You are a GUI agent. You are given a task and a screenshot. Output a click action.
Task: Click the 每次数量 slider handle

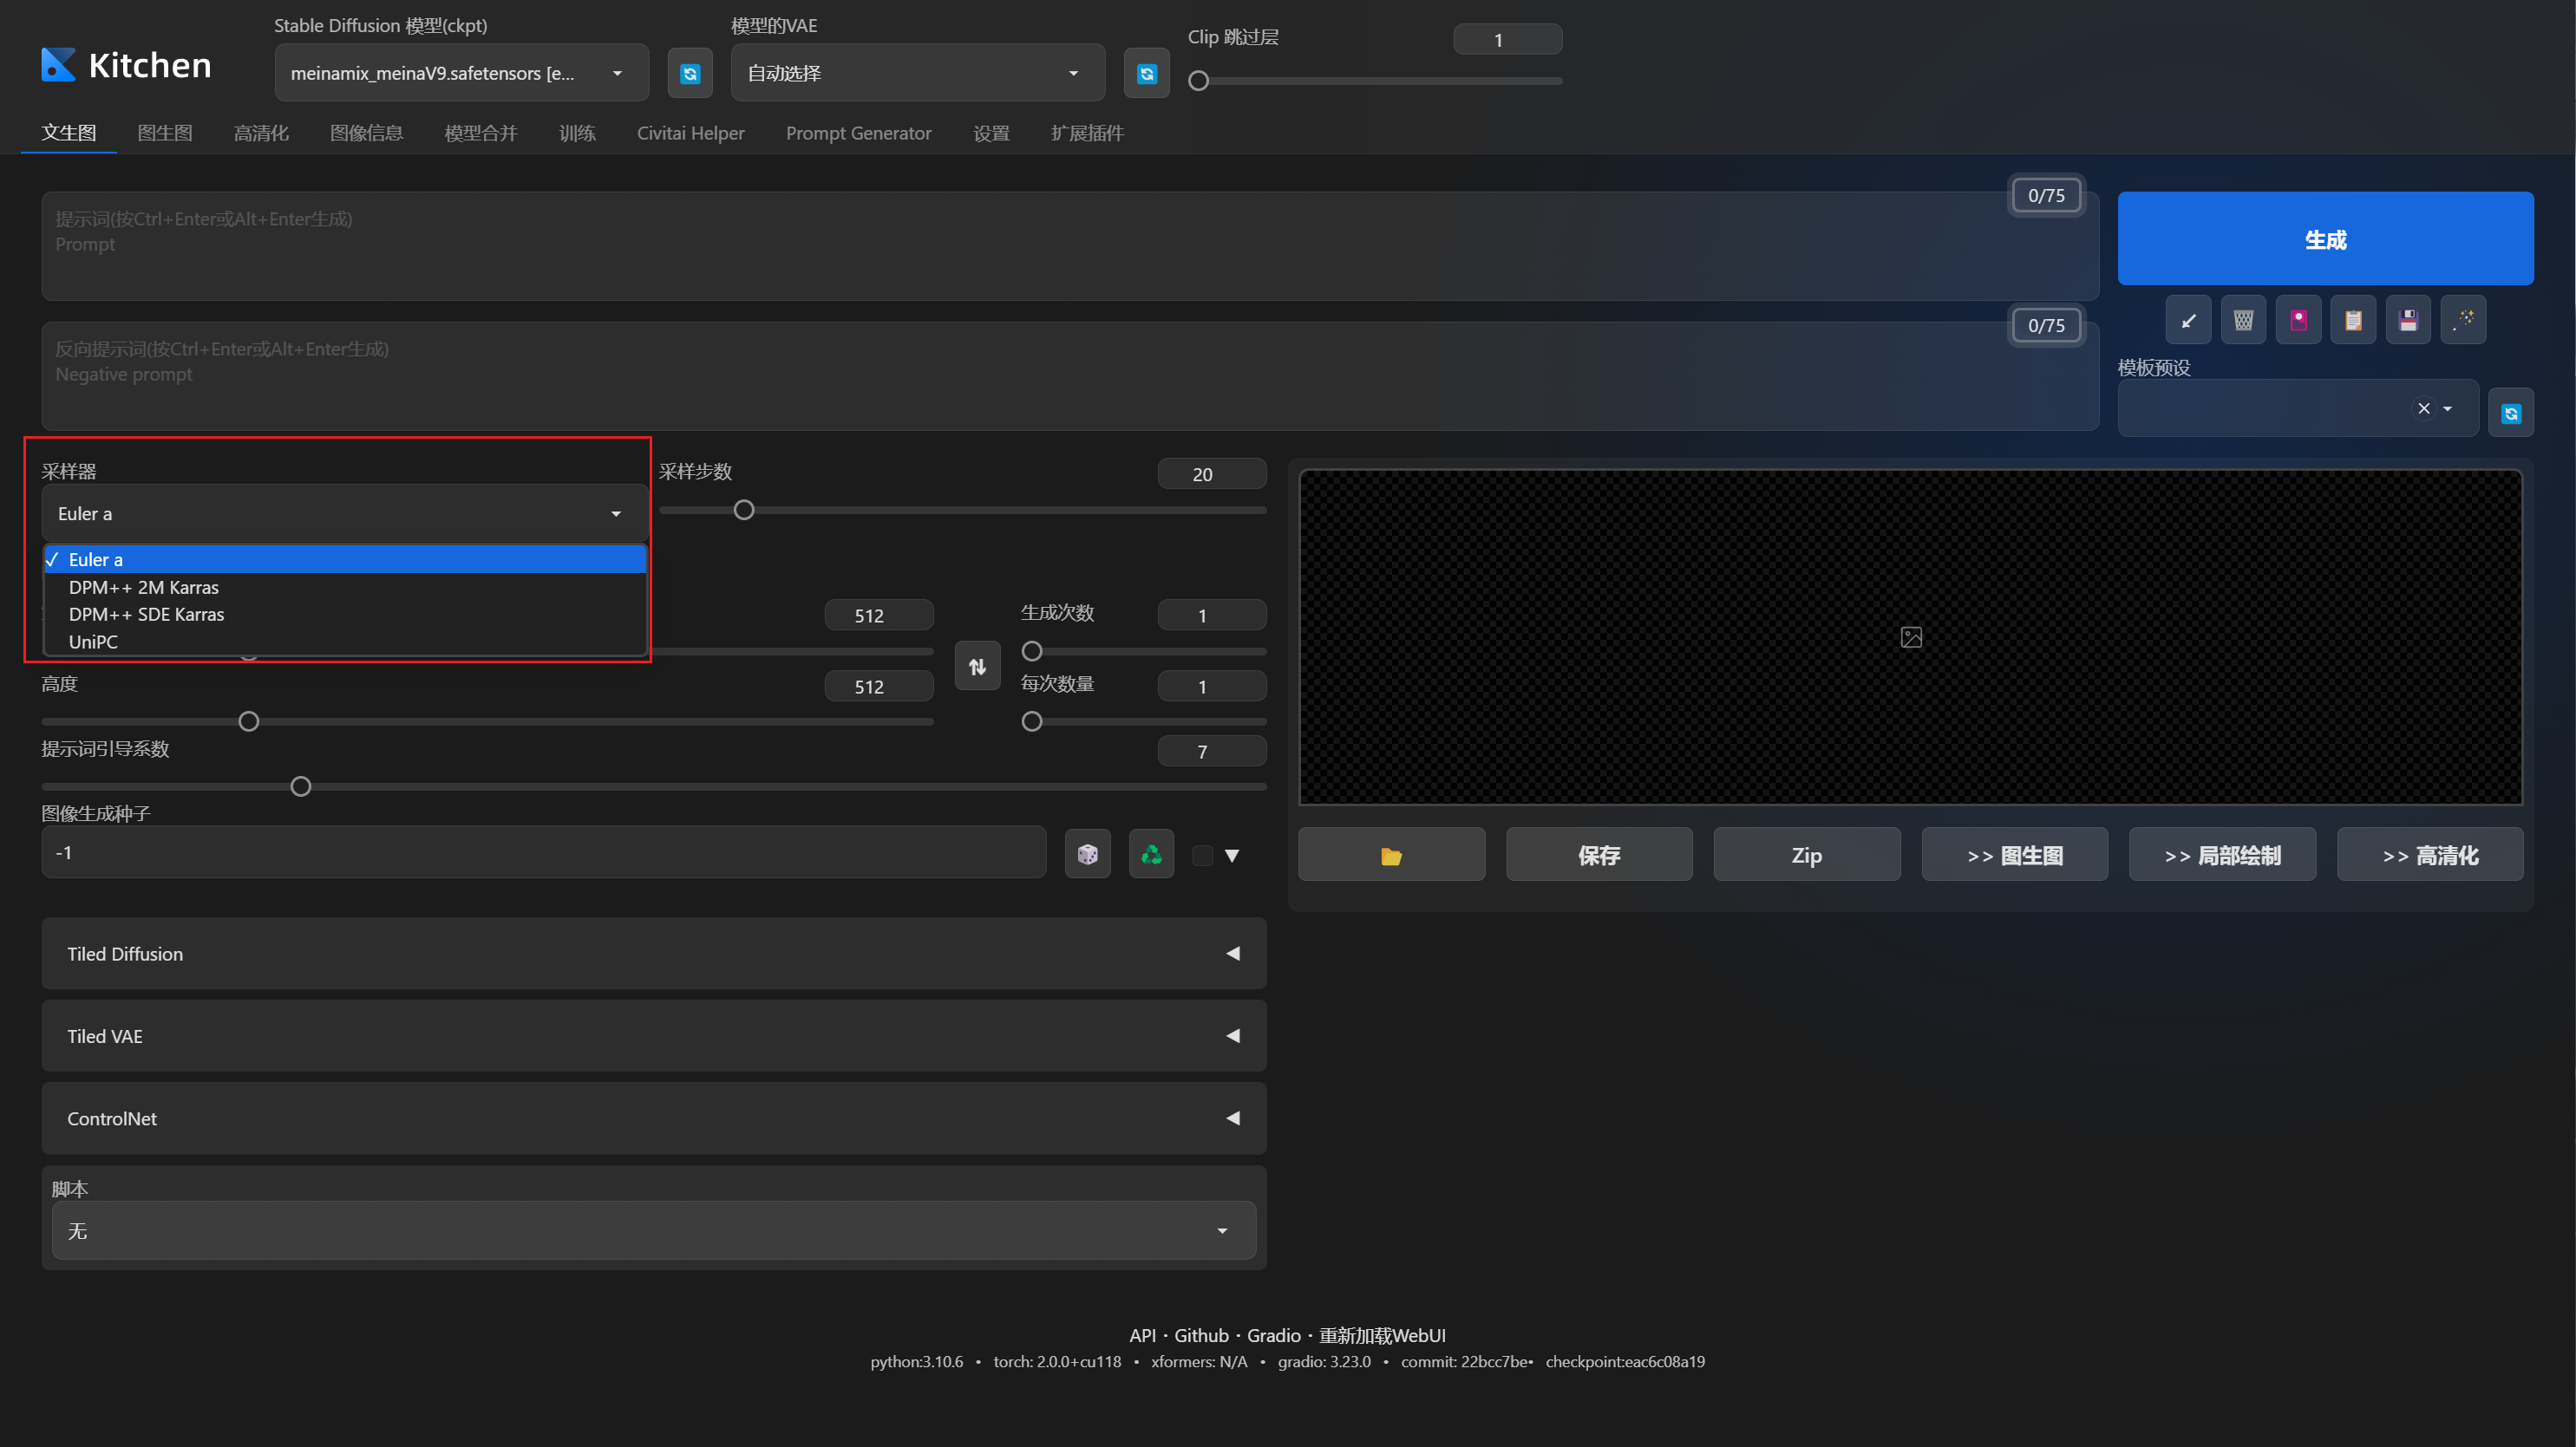(1032, 720)
